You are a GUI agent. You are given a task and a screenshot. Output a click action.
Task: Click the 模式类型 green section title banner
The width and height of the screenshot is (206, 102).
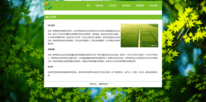click(103, 17)
